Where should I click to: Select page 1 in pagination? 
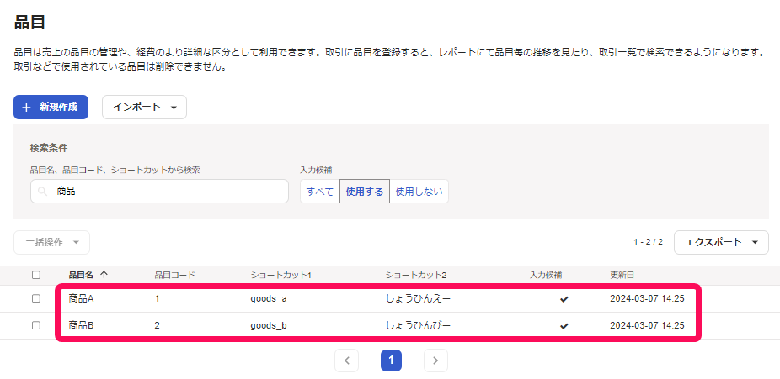[x=391, y=361]
